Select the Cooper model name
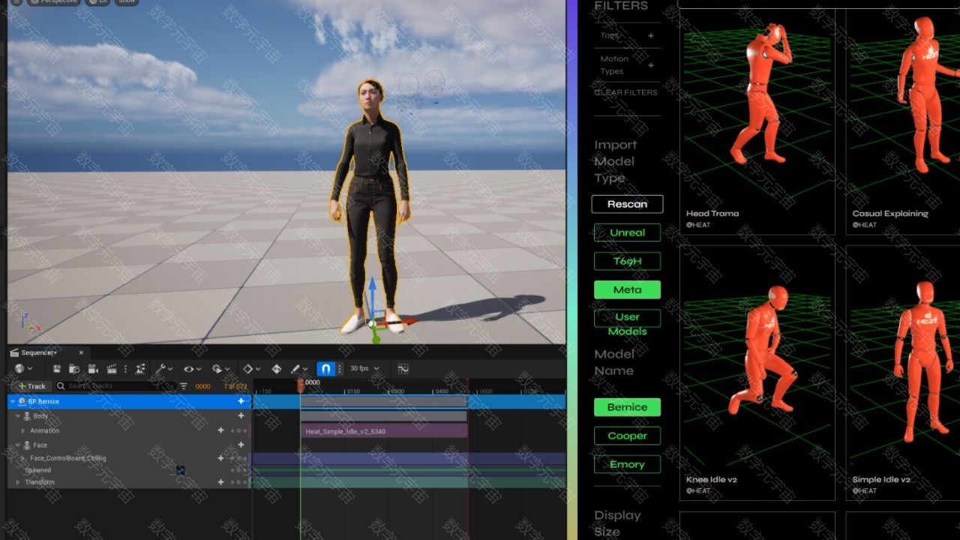 (627, 436)
